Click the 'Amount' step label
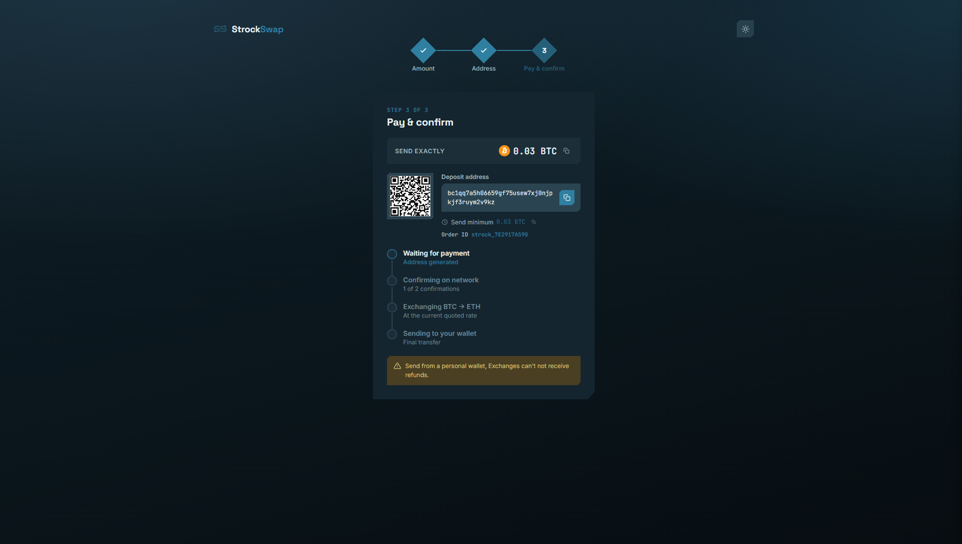The image size is (962, 544). [x=423, y=69]
